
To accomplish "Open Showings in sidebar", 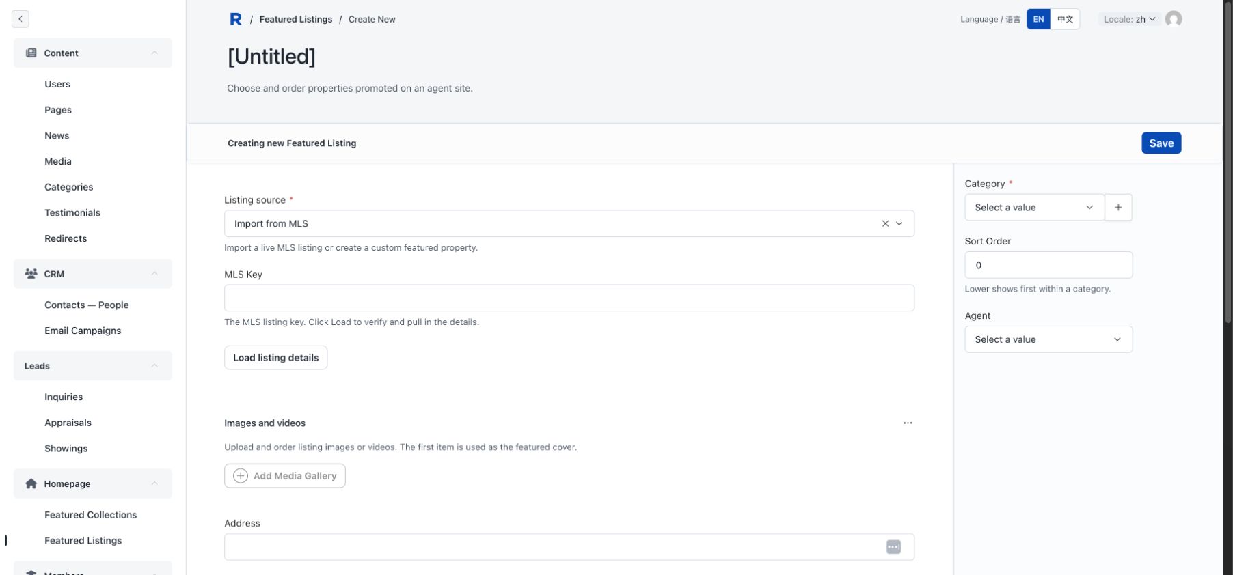I will click(x=66, y=449).
